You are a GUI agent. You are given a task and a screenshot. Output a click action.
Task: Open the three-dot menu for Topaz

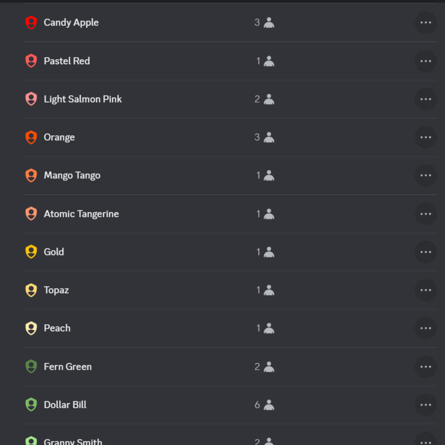tap(425, 290)
